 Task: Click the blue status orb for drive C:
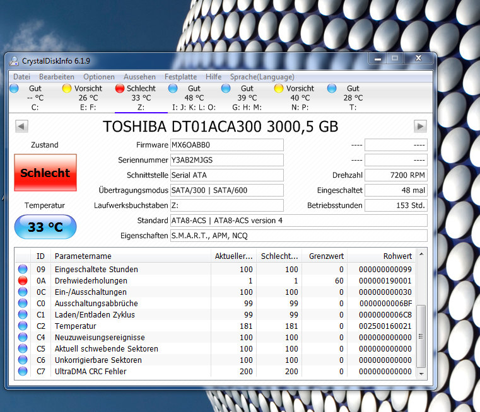click(14, 88)
